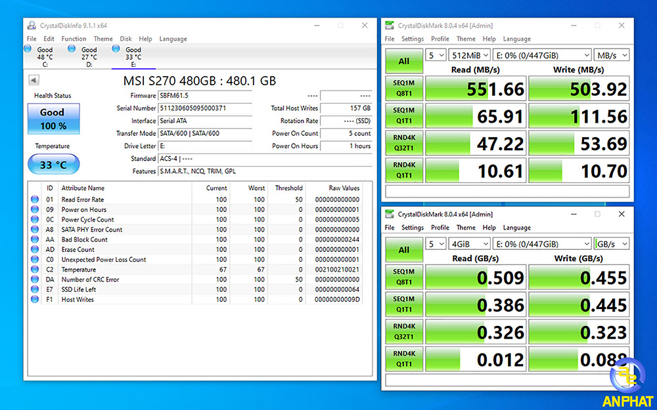Screen dimensions: 657x410
Task: Click the title MSI S270 480GB : 480.1 GB
Action: click(200, 81)
